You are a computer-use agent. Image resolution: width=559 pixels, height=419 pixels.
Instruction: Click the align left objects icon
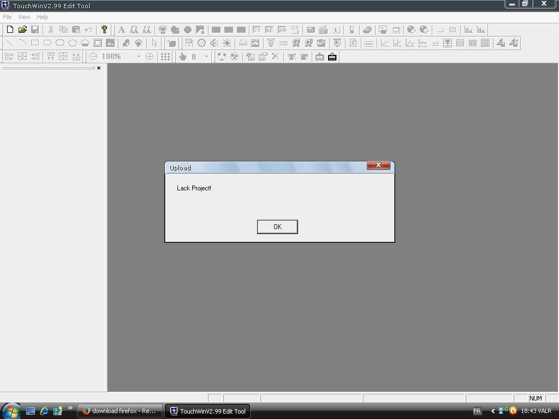point(10,56)
